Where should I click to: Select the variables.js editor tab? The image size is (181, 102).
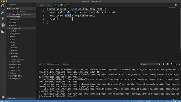(62, 5)
